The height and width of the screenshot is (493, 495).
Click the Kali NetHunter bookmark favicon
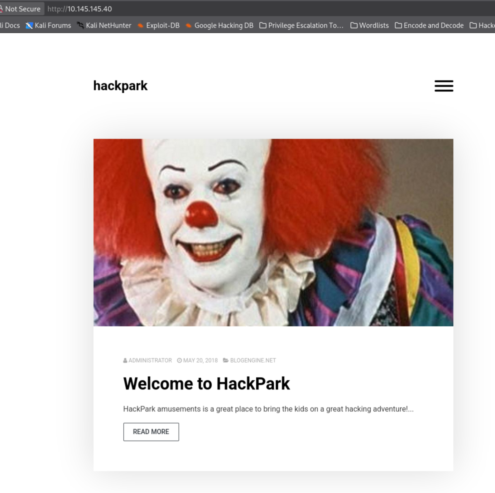(x=80, y=25)
